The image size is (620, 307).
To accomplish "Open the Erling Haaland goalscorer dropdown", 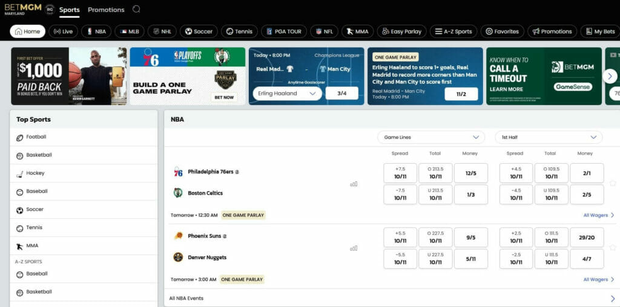I will [x=287, y=94].
